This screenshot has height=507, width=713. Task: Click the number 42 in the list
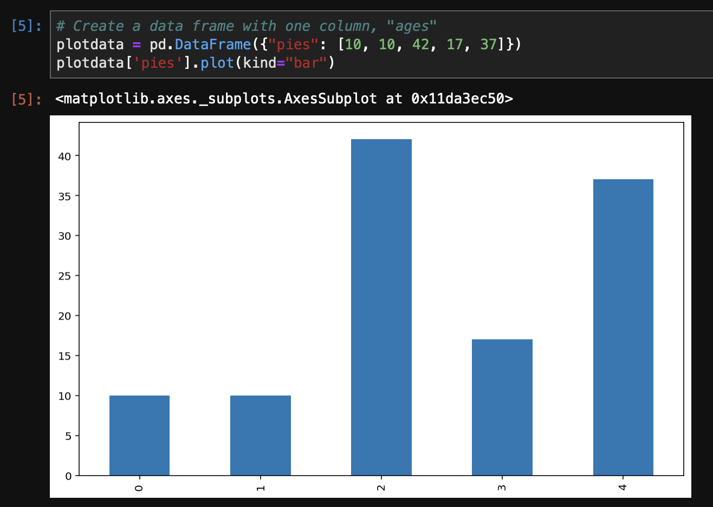pos(420,44)
